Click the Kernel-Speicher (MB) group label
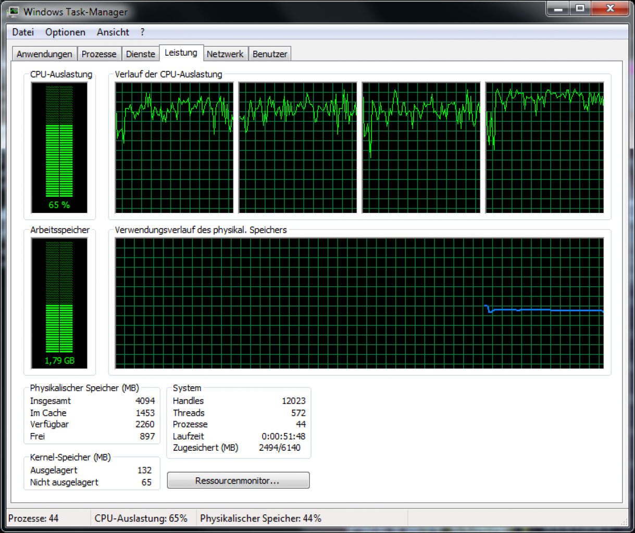 pyautogui.click(x=70, y=457)
